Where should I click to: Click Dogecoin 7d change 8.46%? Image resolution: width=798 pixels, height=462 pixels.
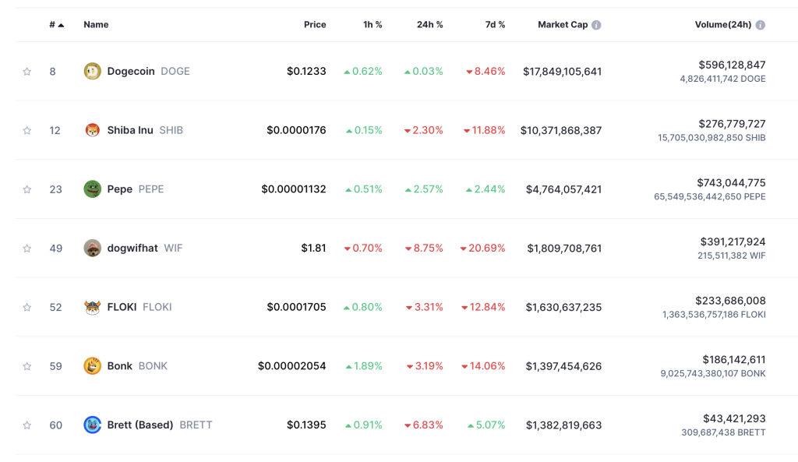coord(486,71)
